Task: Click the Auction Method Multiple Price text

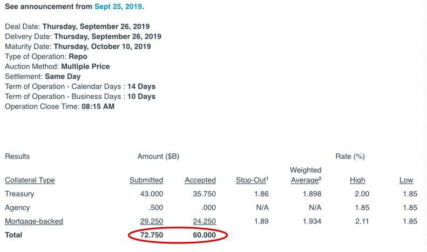Action: [85, 66]
